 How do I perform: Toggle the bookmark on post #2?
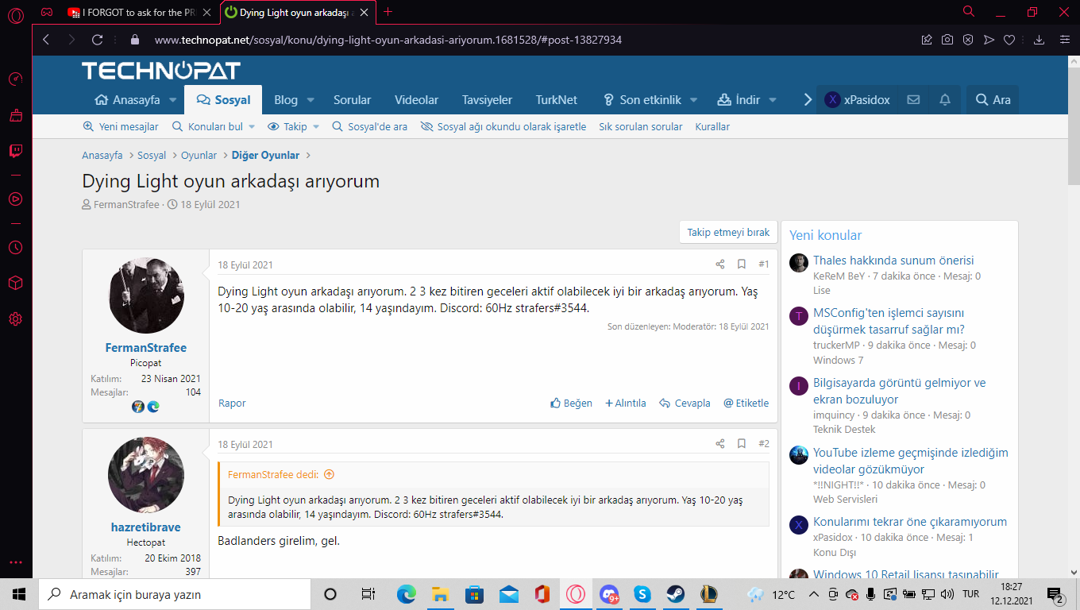(x=742, y=444)
